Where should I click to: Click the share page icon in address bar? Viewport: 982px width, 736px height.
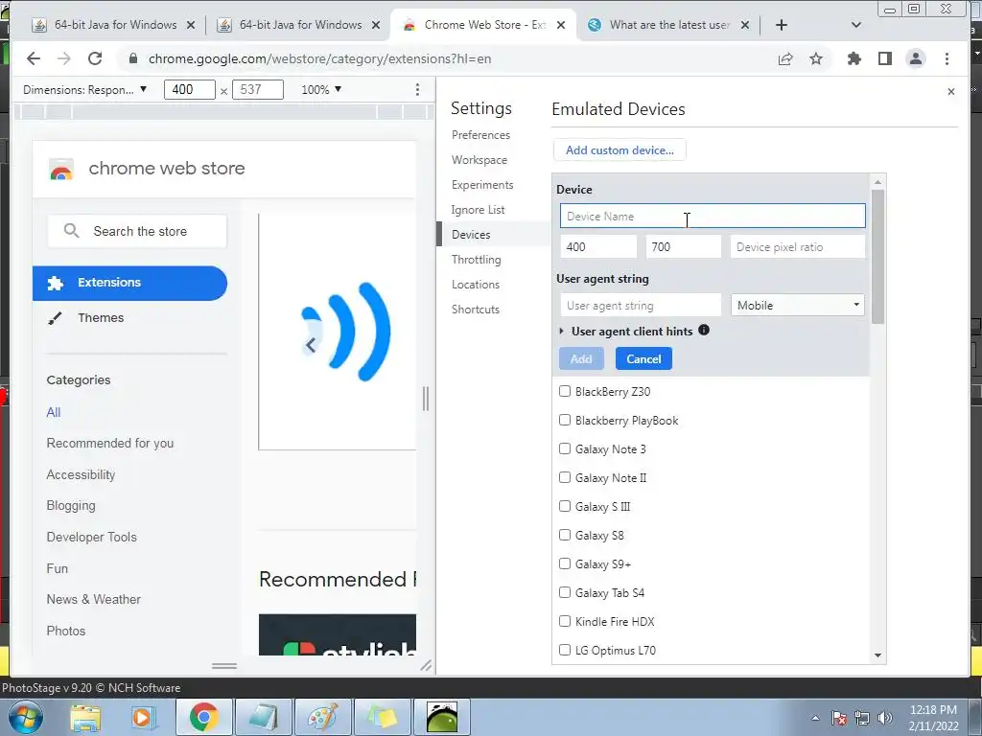pos(785,58)
